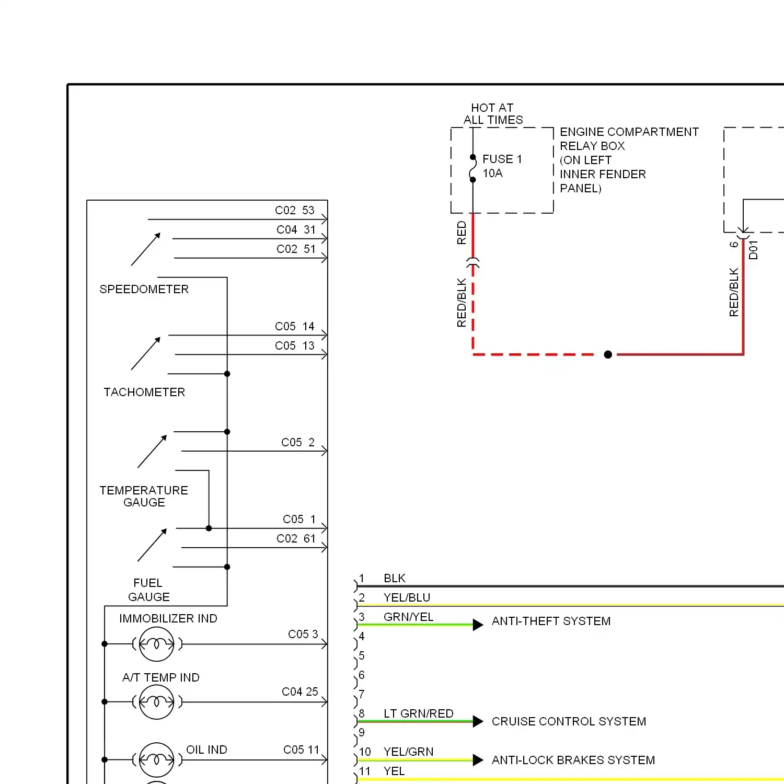Select the A/T TEMP IND lamp symbol
784x784 pixels.
156,702
